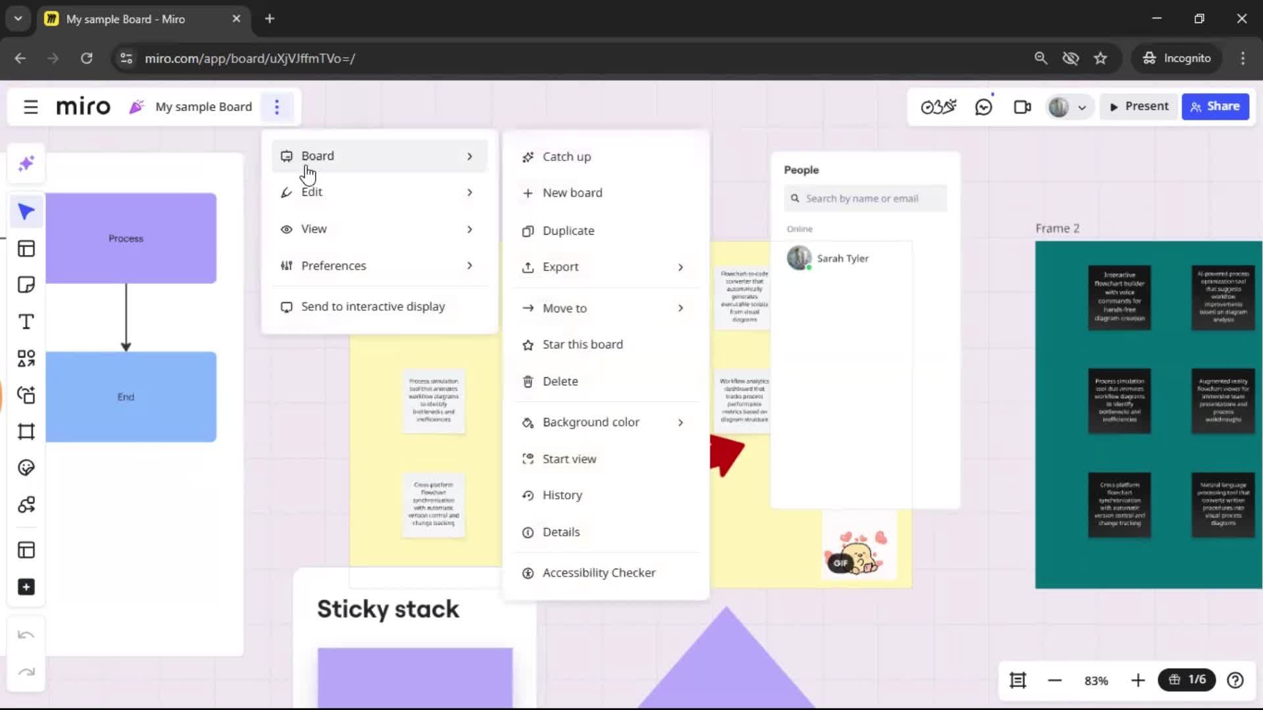Click the 83% zoom level
This screenshot has width=1263, height=710.
pos(1096,681)
